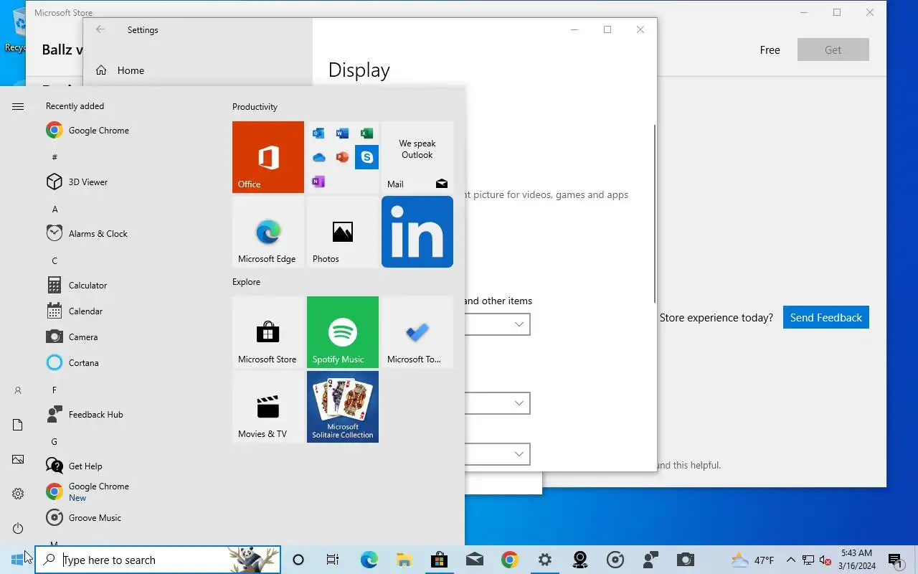Click Home in Settings sidebar
Screen dimensions: 918x574
coord(198,70)
